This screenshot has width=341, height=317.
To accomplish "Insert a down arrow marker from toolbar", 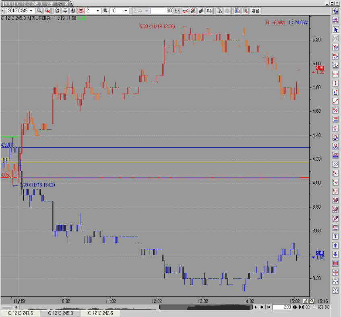I will (335, 254).
